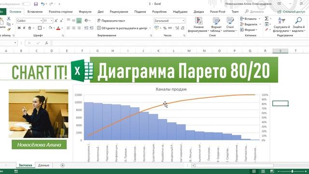Decrease font size with smaller A icon
This screenshot has height=174, width=309.
61,20
